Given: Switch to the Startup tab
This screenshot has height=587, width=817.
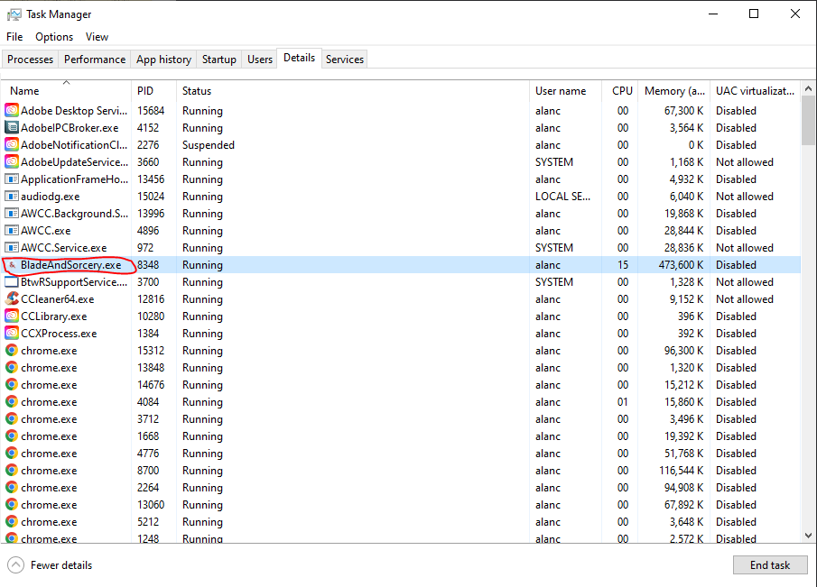Looking at the screenshot, I should coord(218,60).
